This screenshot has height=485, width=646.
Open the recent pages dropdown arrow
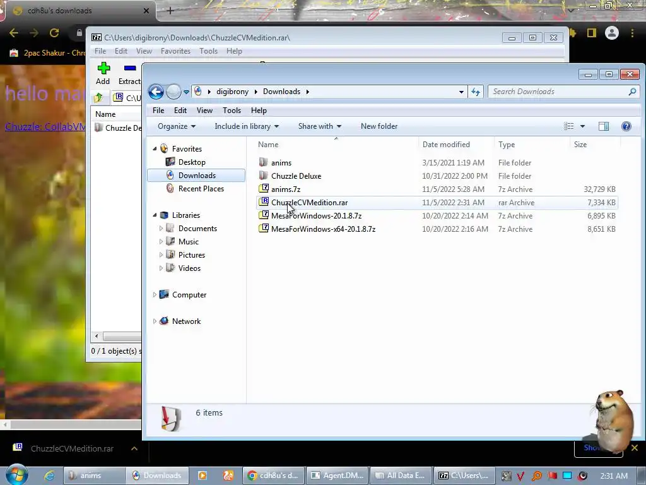(x=186, y=92)
